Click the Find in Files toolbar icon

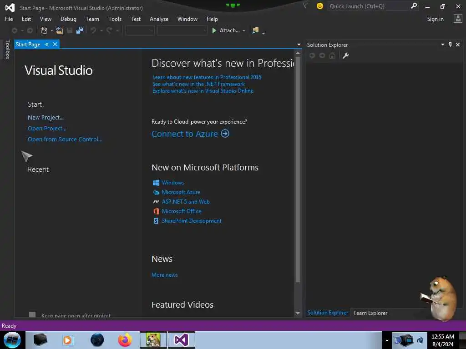255,30
